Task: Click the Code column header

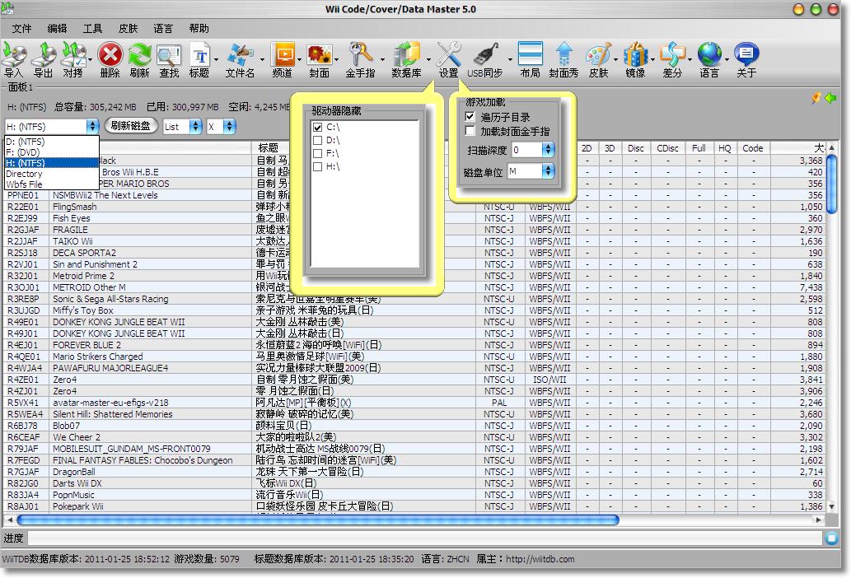Action: [753, 148]
